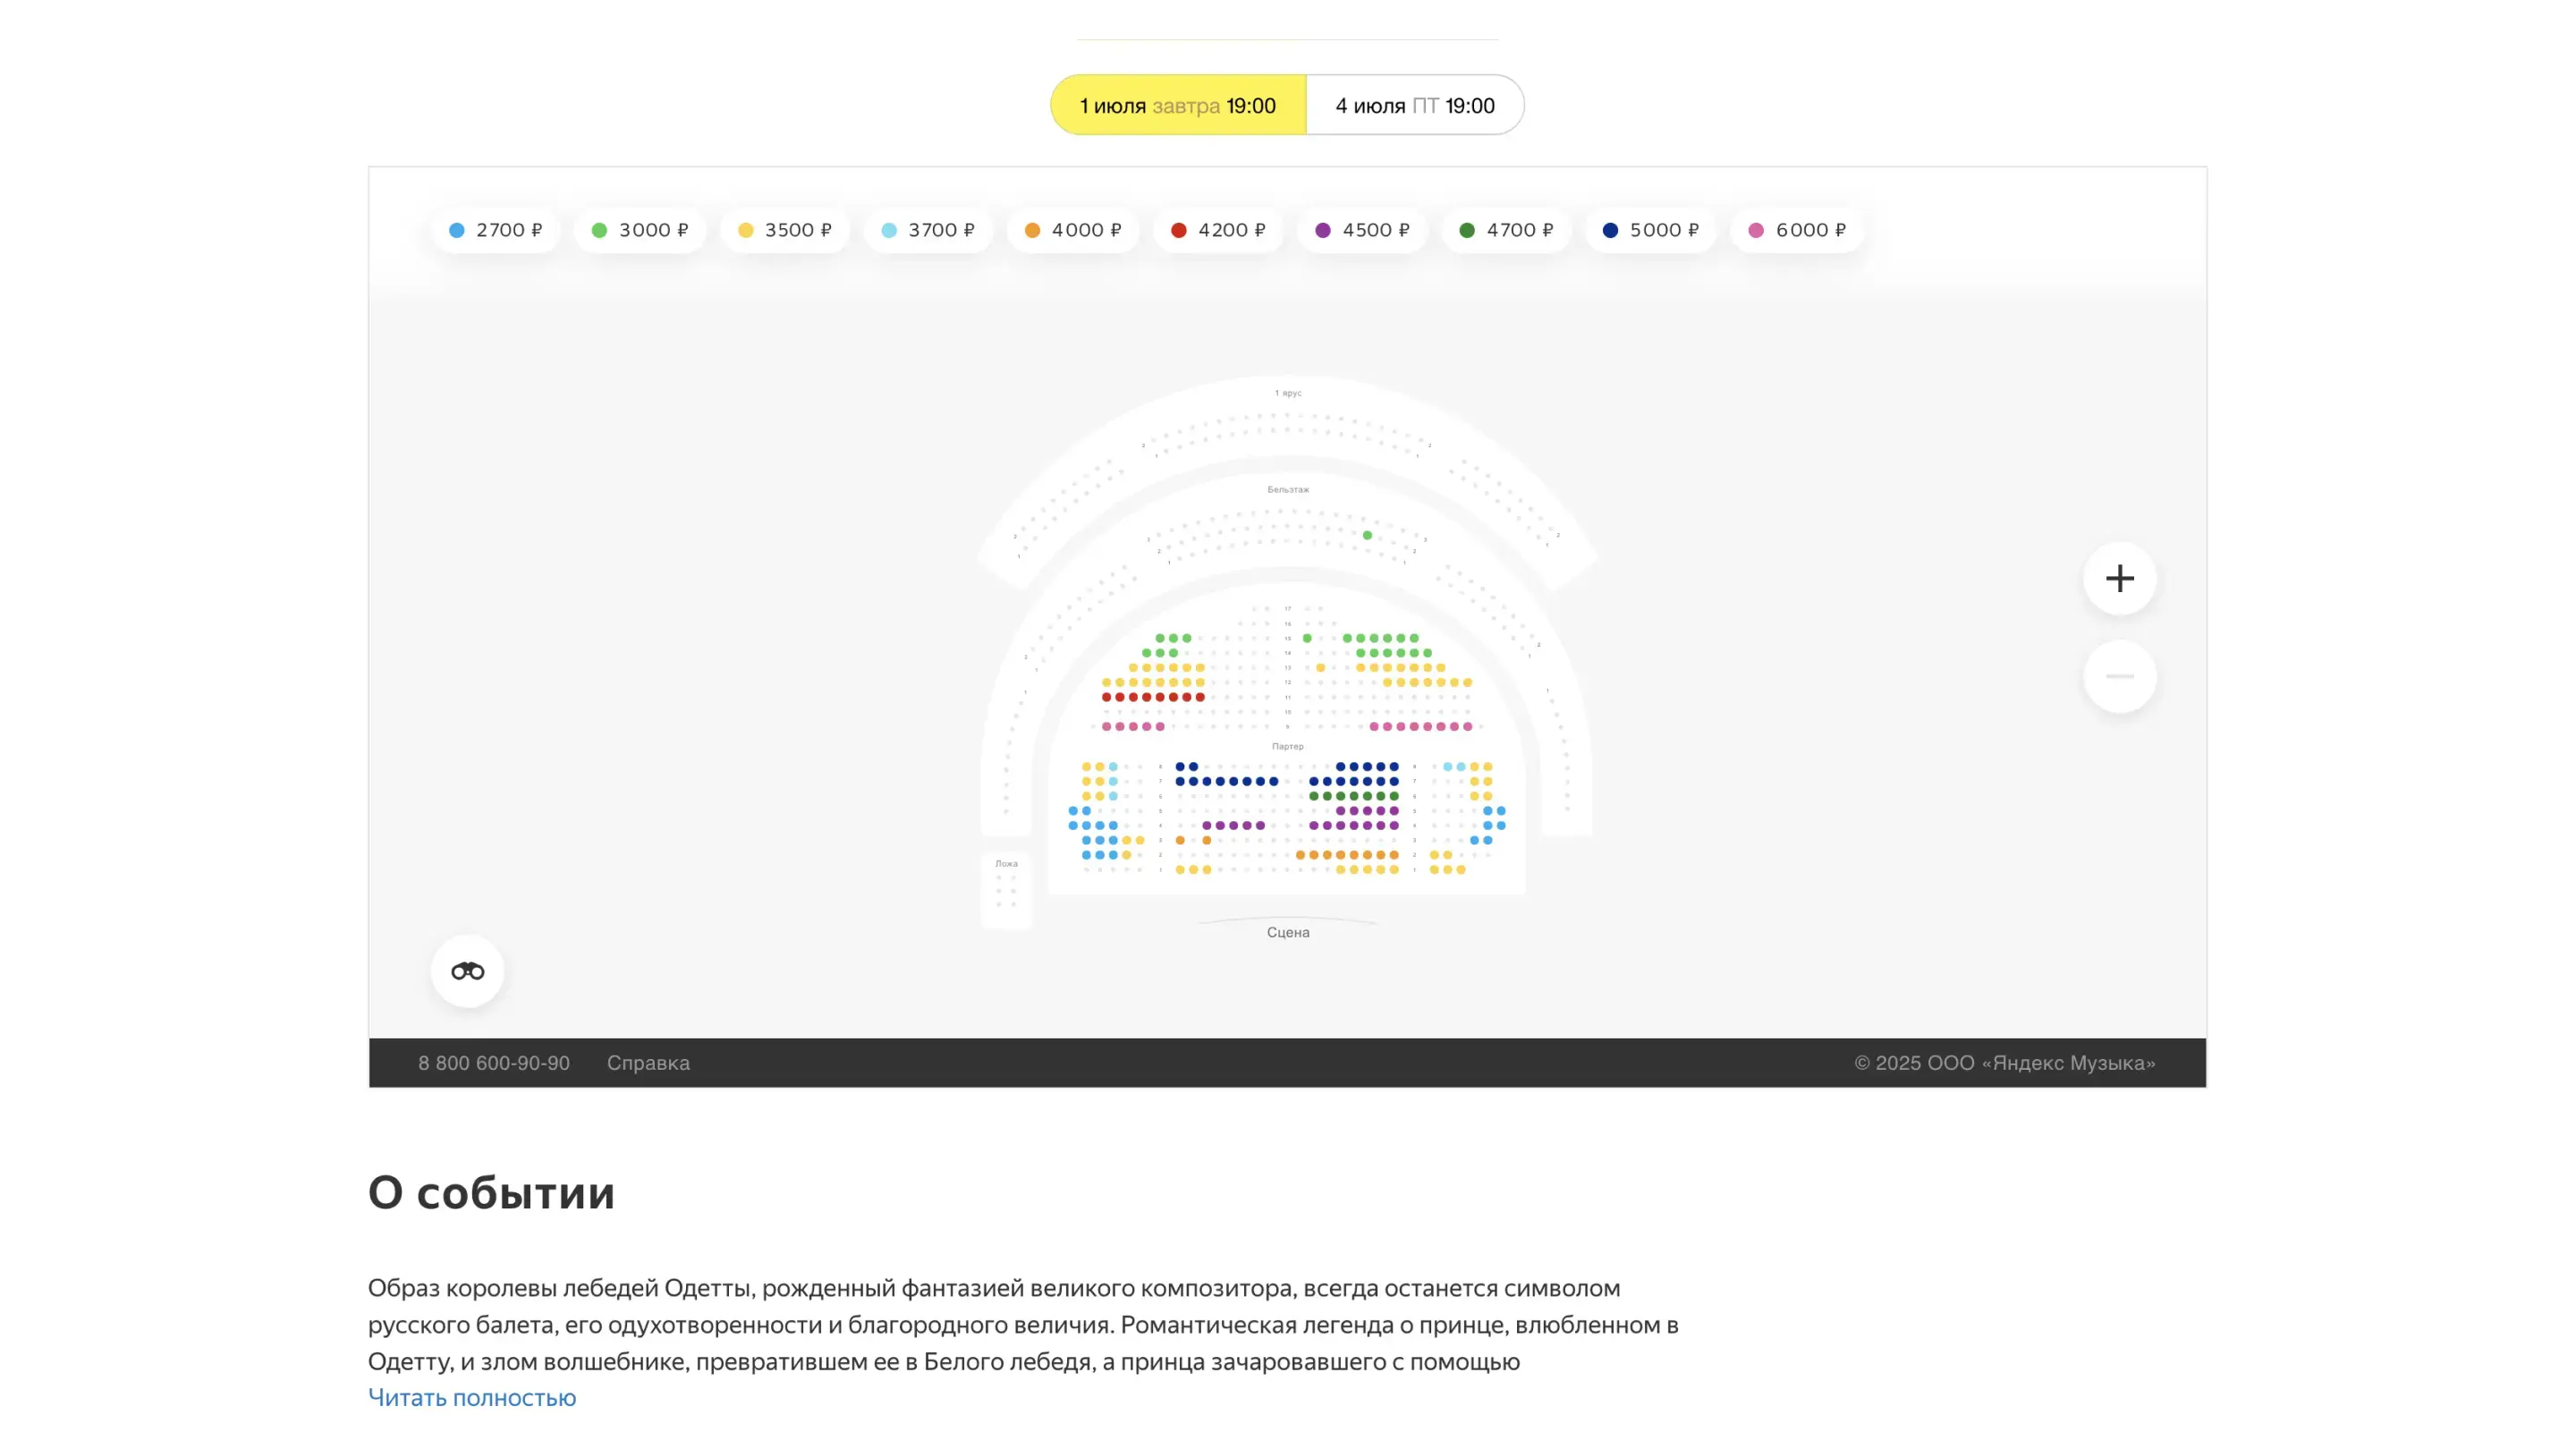Filter seats by 2700 ₽ price
This screenshot has height=1449, width=2576.
point(495,230)
